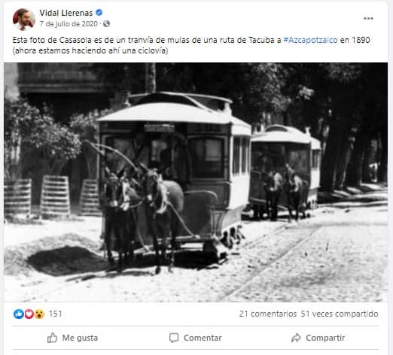
Task: Open the Compartir share menu
Action: (318, 338)
